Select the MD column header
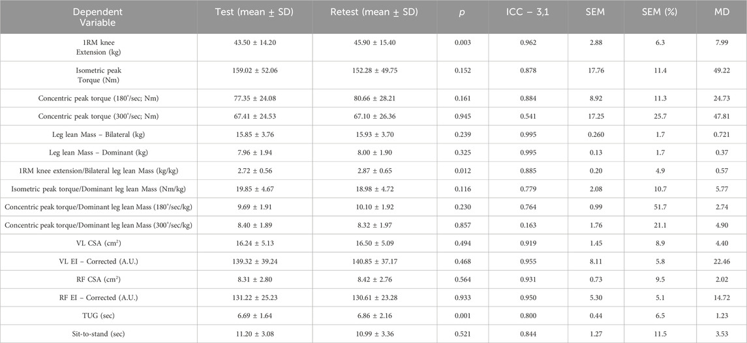The image size is (747, 343). coord(722,12)
